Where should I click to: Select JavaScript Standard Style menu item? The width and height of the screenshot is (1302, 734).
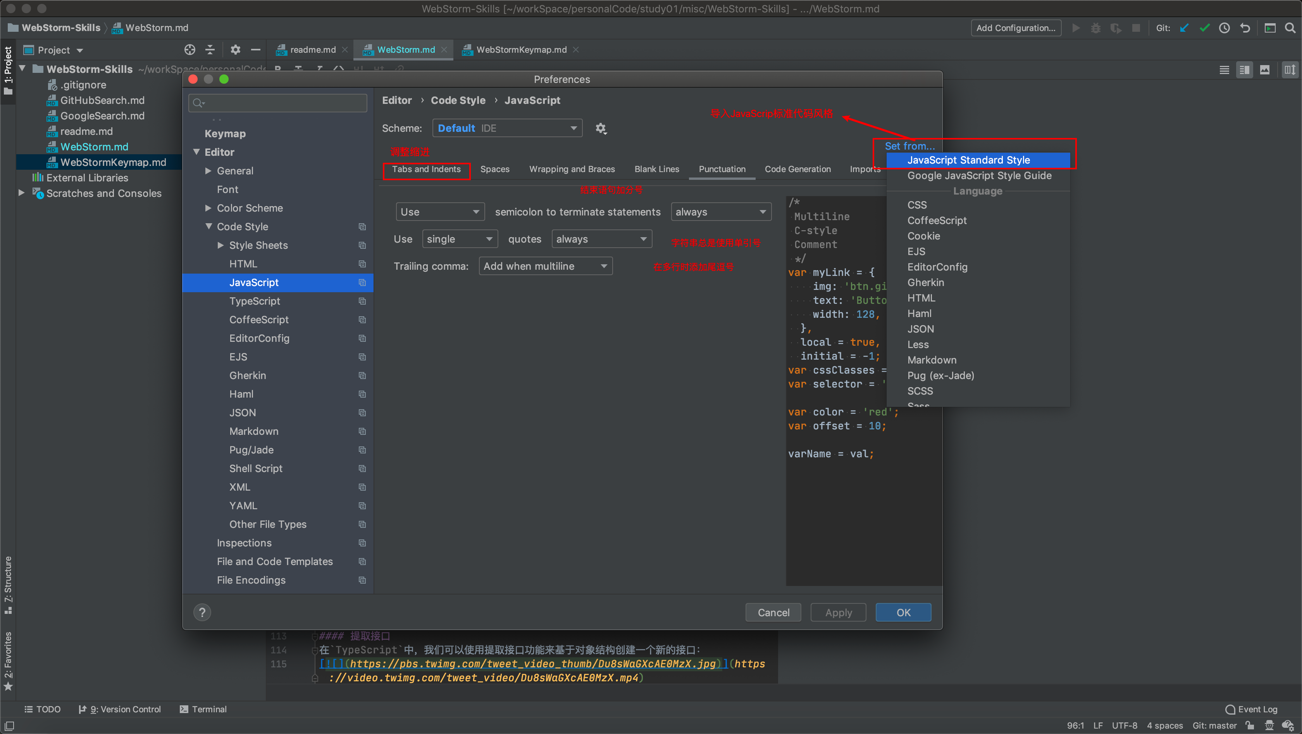968,160
